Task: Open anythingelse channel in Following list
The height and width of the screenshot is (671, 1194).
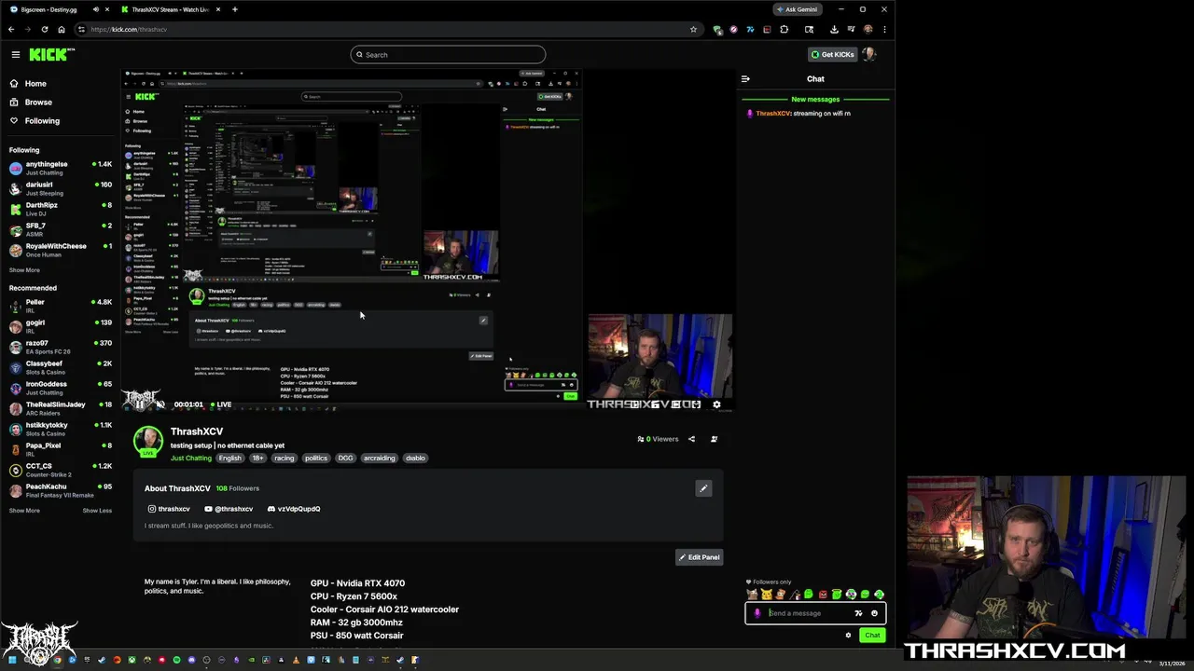Action: 61,168
